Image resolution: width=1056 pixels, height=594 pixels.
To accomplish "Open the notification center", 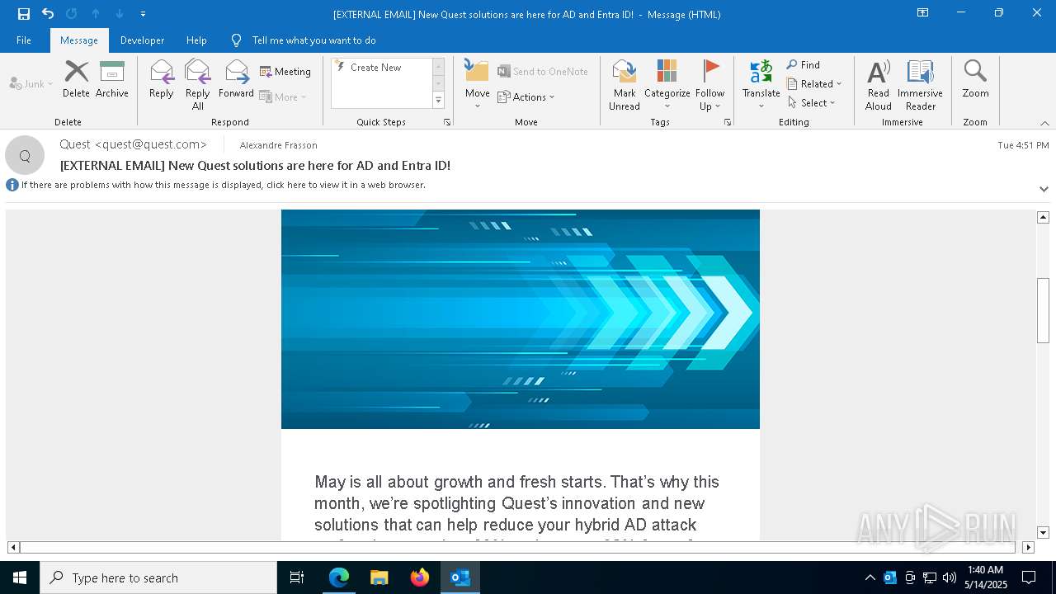I will (x=1029, y=577).
